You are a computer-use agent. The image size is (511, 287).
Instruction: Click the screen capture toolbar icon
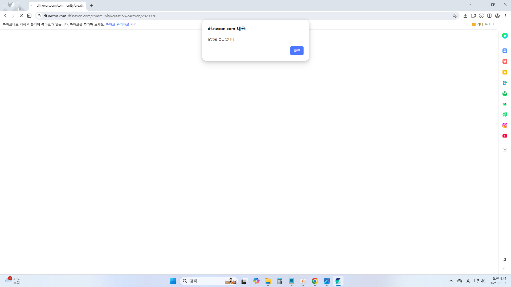pos(481,16)
